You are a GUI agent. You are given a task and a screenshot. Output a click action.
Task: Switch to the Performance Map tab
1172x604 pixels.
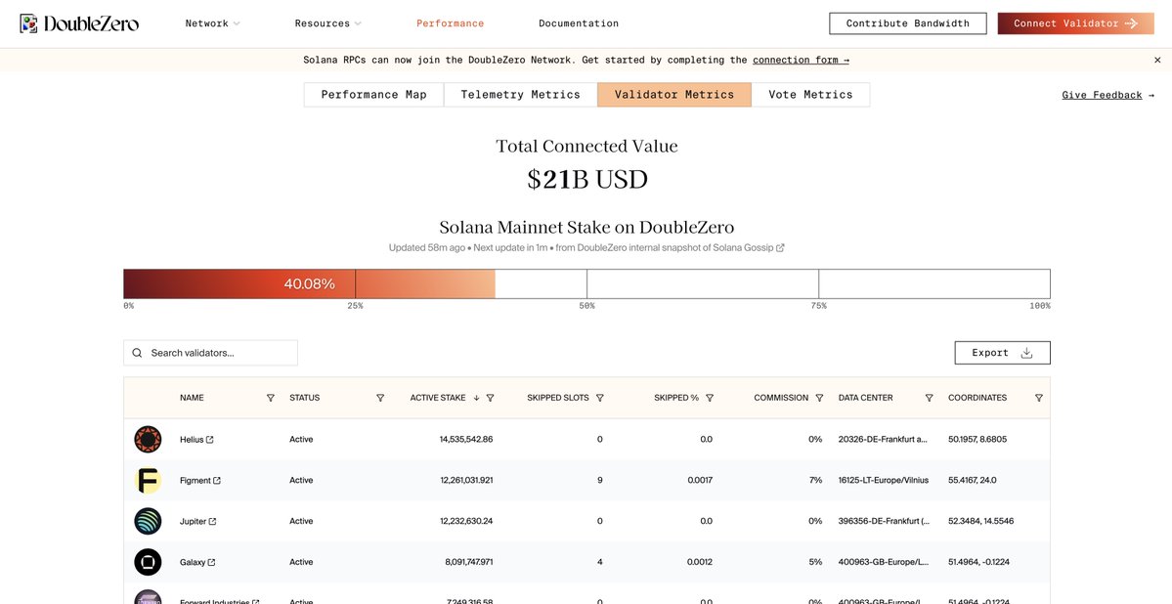point(374,94)
